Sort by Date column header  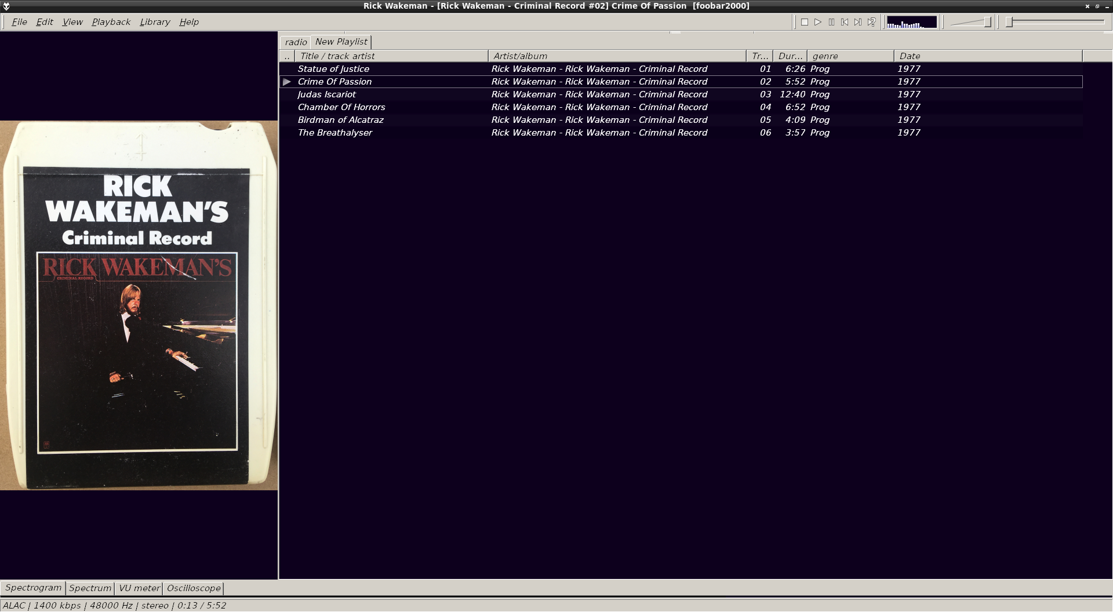[x=988, y=56]
